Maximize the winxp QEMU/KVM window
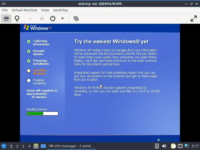The image size is (200, 150). click(191, 4)
